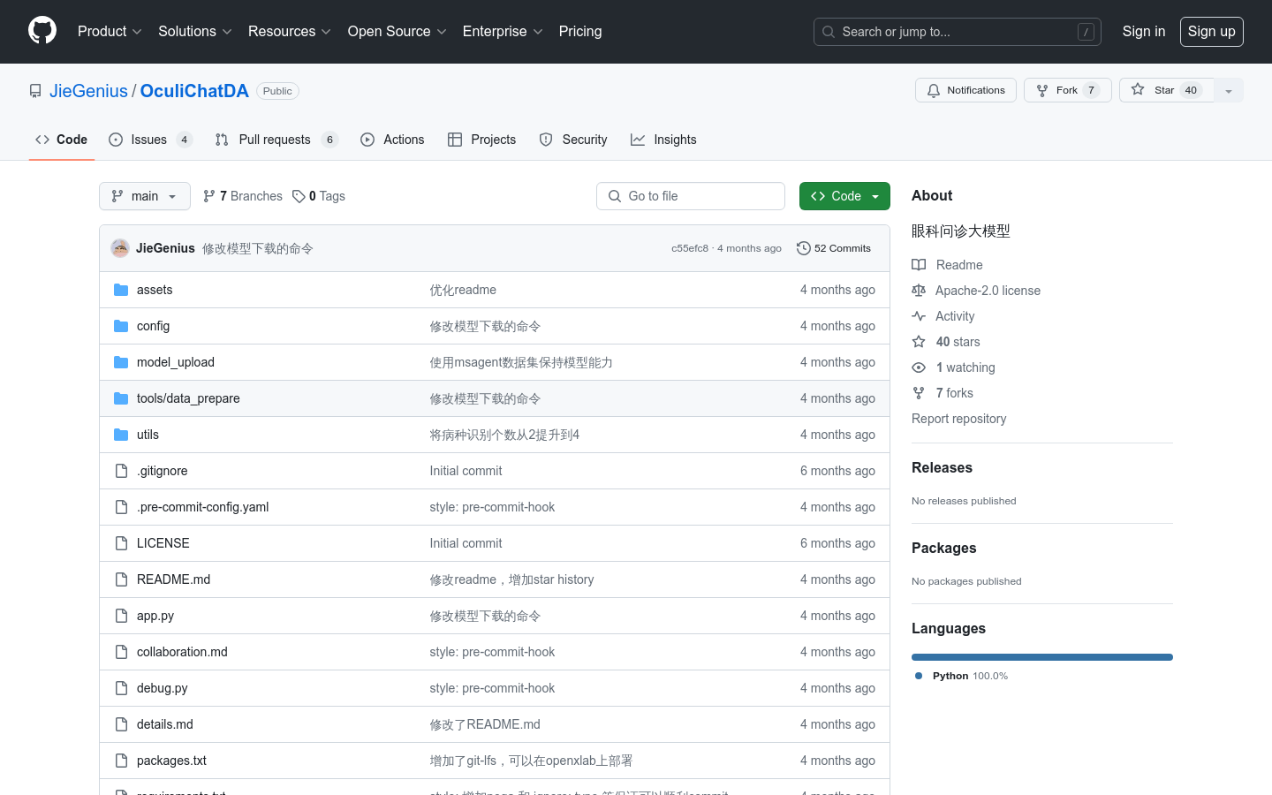Image resolution: width=1272 pixels, height=795 pixels.
Task: View the 0 Tags page
Action: click(x=319, y=196)
